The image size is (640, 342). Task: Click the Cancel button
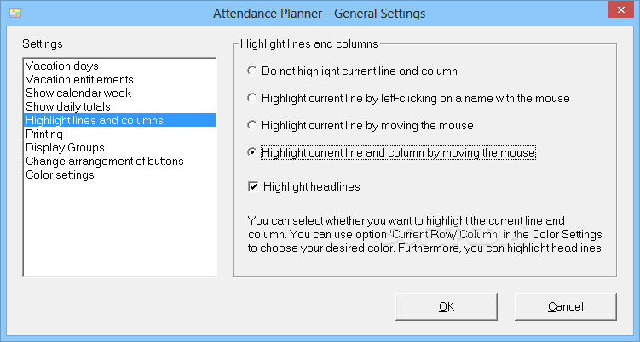(x=565, y=306)
